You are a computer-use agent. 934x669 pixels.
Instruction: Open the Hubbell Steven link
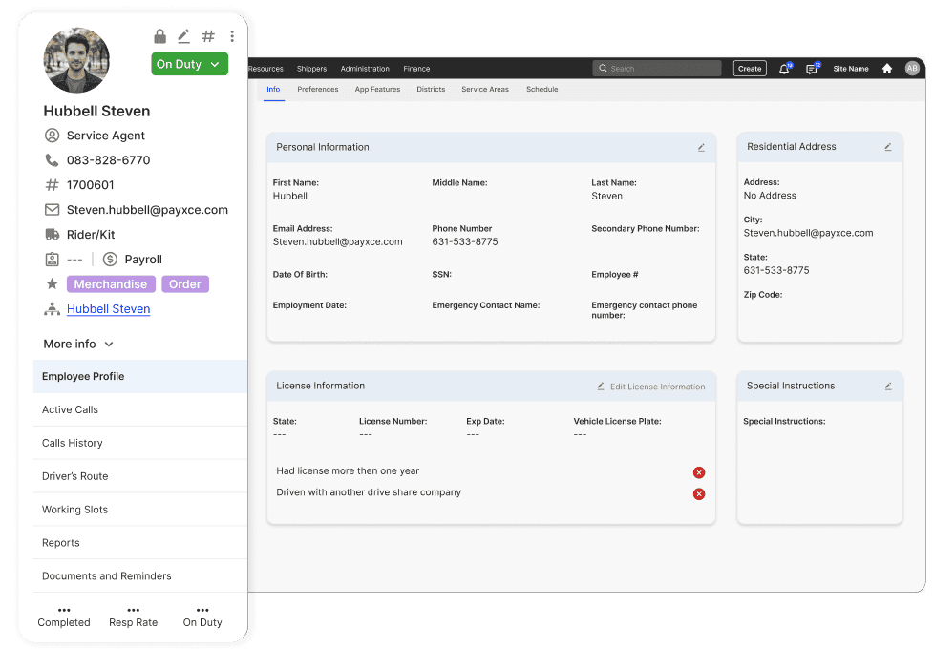click(x=109, y=309)
